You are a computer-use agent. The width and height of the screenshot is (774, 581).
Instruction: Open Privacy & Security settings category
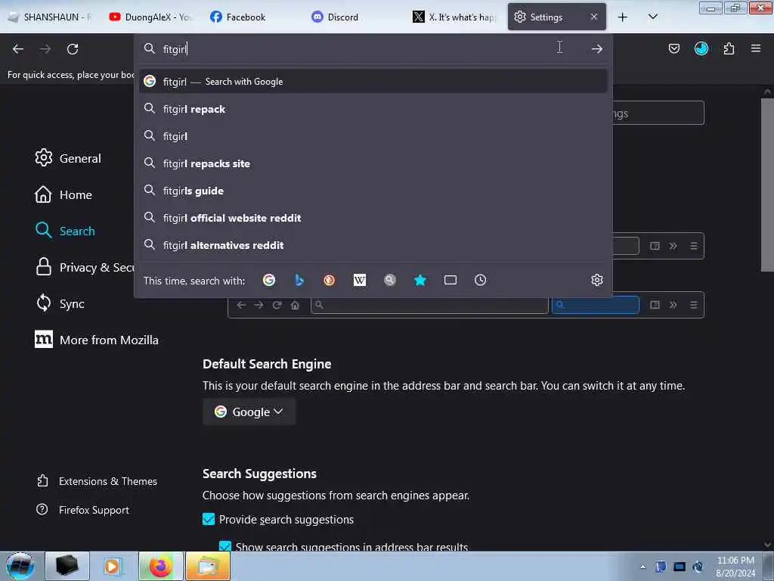[x=84, y=267]
